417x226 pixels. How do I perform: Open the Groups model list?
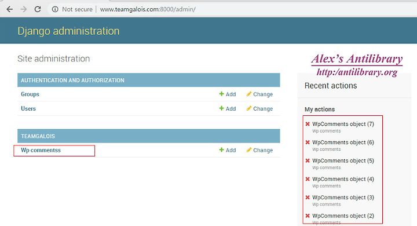point(30,94)
